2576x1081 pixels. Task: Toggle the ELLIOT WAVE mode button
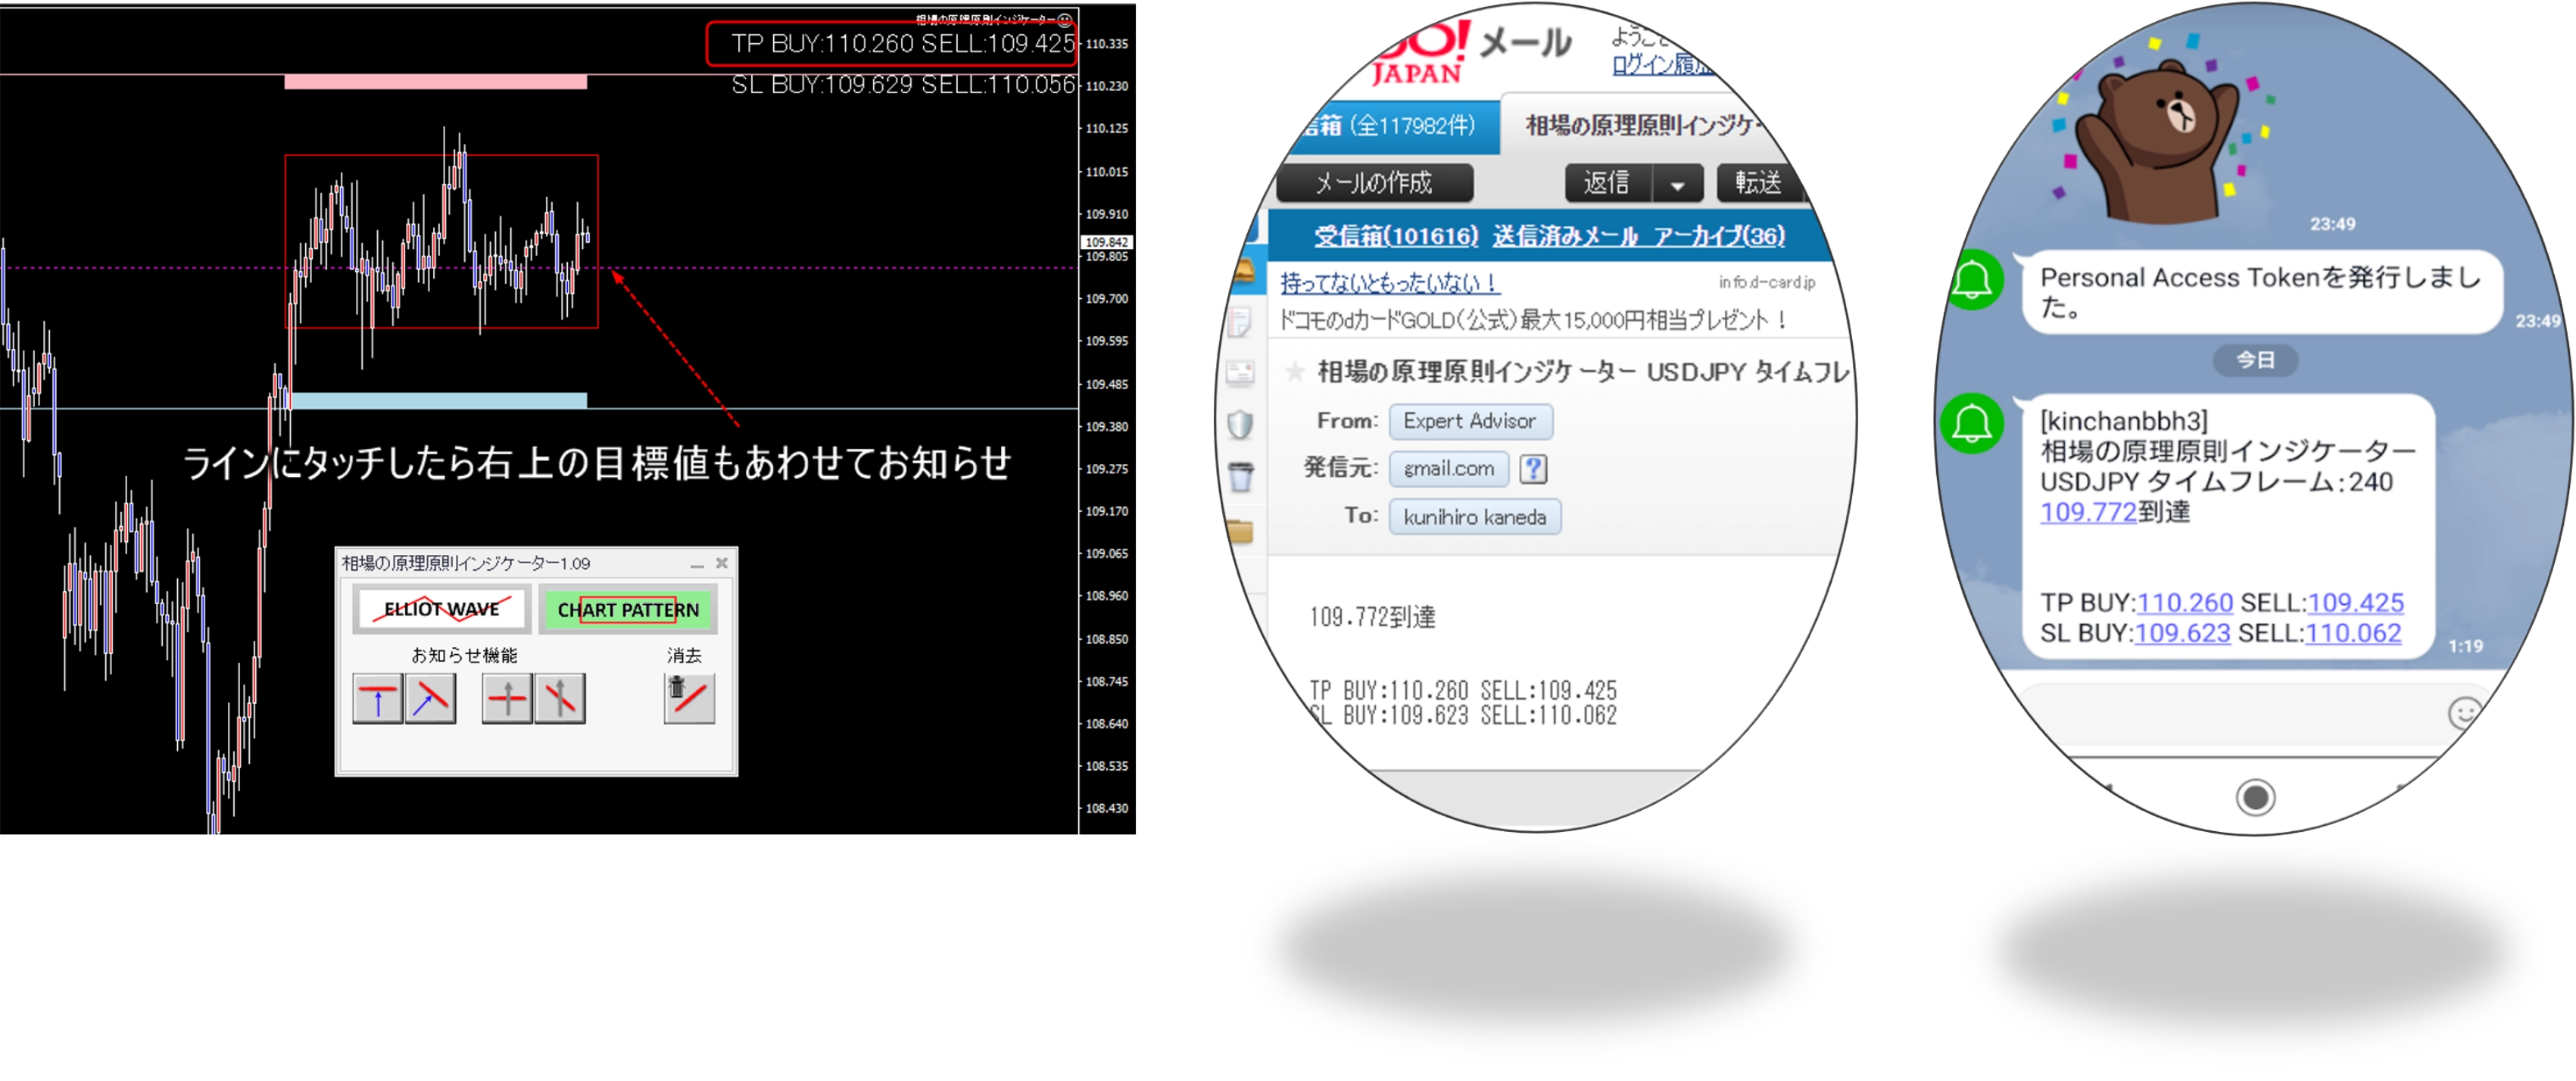[x=441, y=609]
